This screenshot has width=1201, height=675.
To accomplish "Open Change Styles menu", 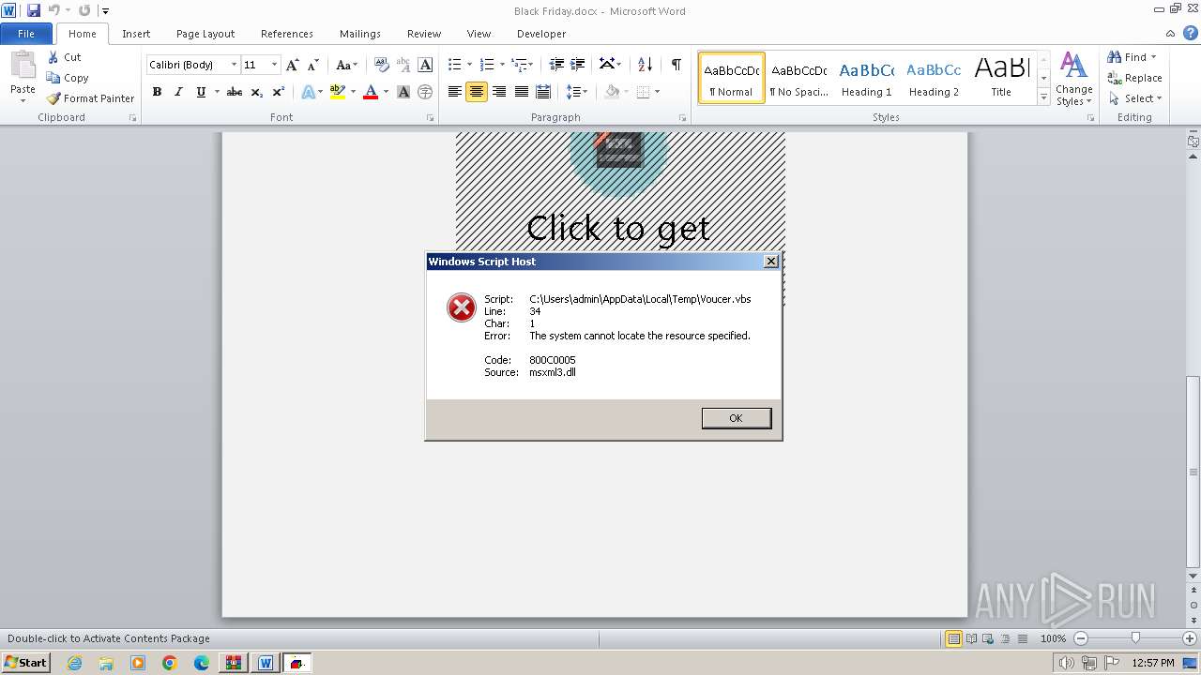I will (1073, 79).
